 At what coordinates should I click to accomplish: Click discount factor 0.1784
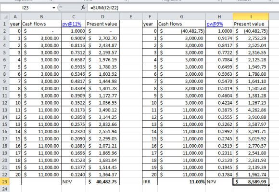219,175
